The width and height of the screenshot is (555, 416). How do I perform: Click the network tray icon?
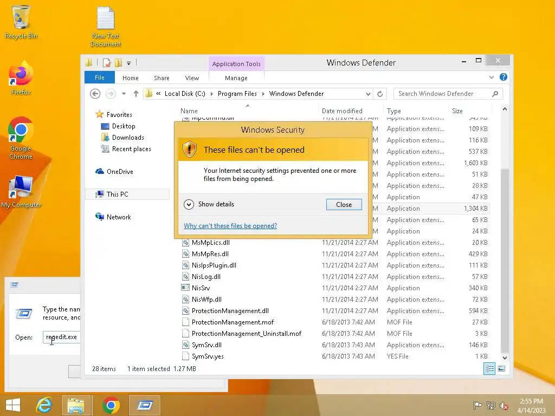click(x=491, y=406)
